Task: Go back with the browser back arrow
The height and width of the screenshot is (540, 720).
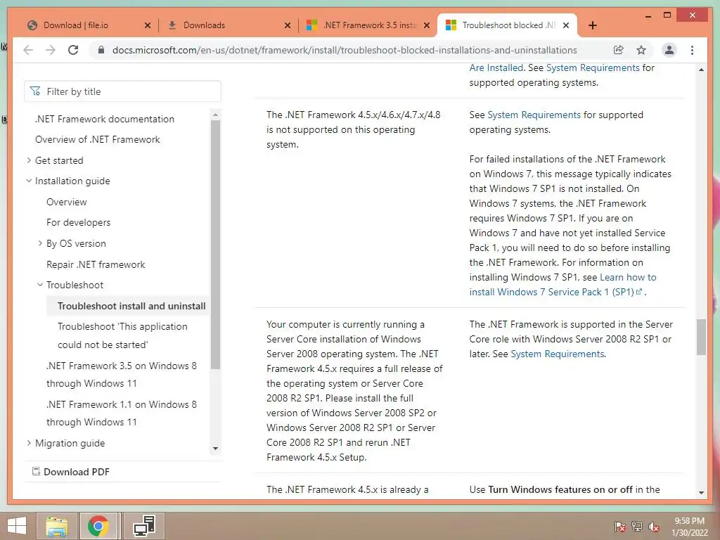Action: click(28, 50)
